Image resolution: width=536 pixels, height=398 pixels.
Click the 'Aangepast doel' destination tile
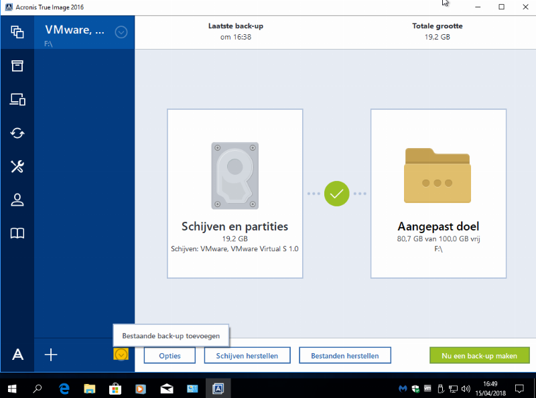click(438, 194)
